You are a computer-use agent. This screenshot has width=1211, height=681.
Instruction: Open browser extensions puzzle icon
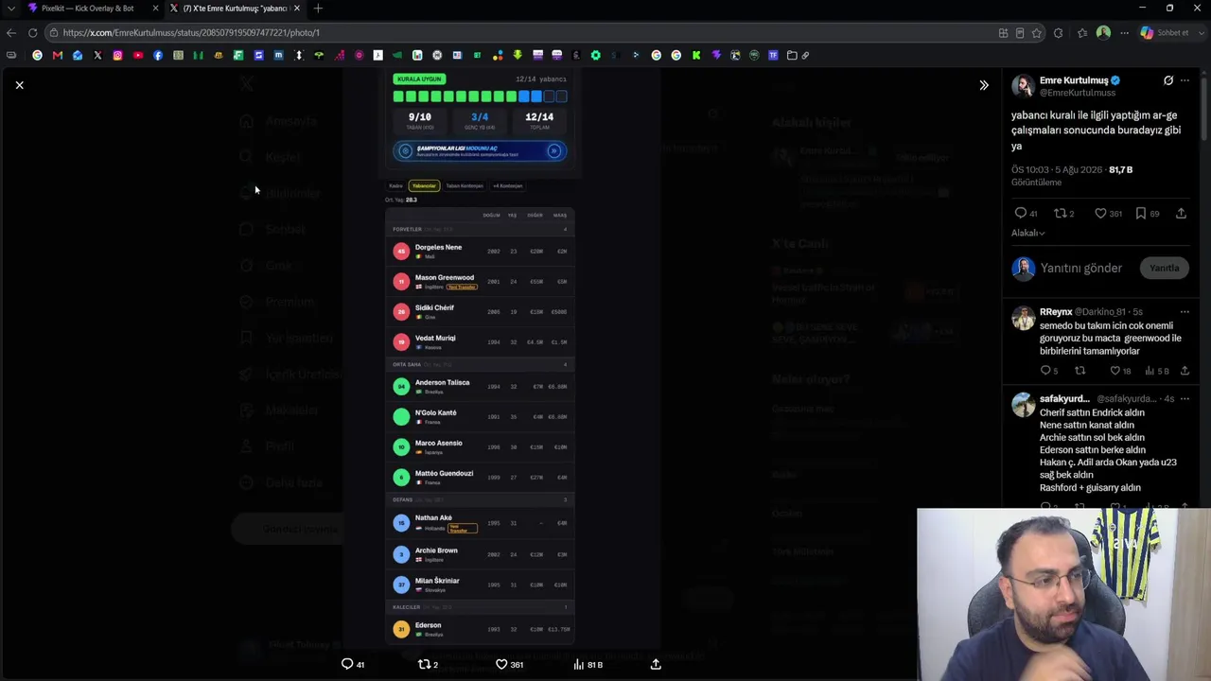(x=1058, y=32)
